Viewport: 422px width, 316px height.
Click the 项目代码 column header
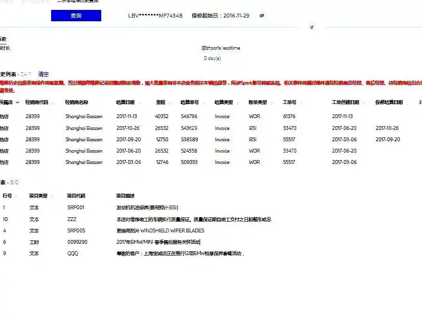76,196
